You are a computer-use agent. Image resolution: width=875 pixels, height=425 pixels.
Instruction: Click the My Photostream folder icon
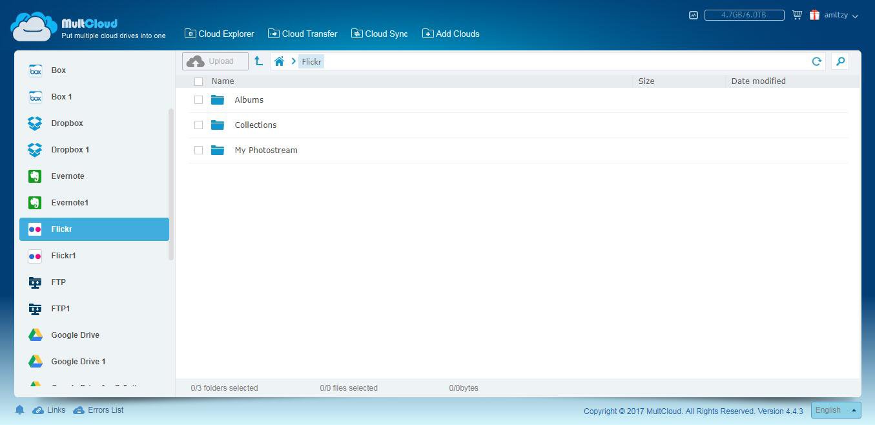tap(218, 150)
